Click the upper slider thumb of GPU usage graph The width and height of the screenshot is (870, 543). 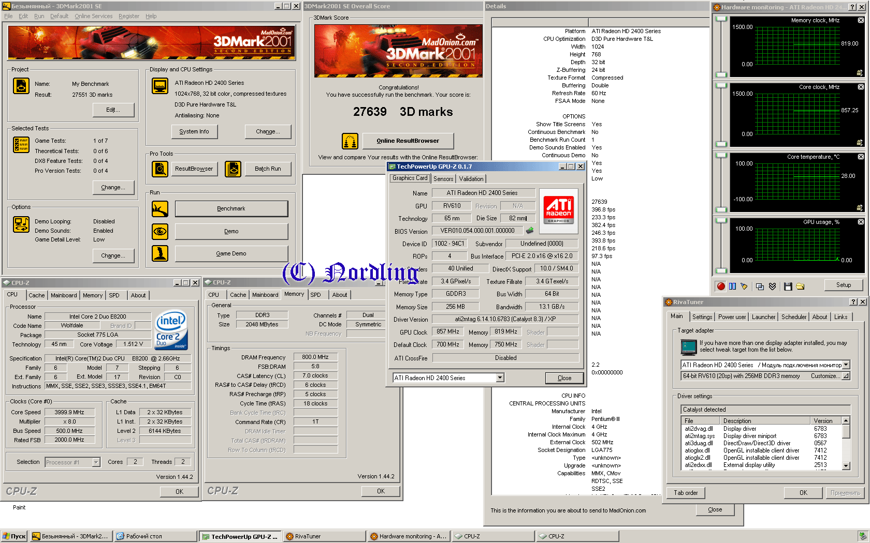(x=721, y=220)
